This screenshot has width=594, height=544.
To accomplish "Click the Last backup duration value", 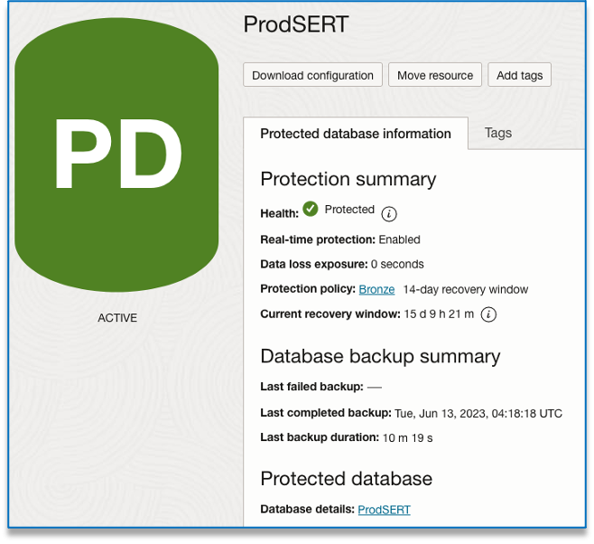I will (409, 437).
